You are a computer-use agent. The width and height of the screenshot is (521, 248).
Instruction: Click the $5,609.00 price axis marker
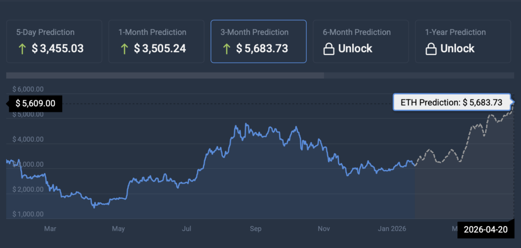pos(35,104)
